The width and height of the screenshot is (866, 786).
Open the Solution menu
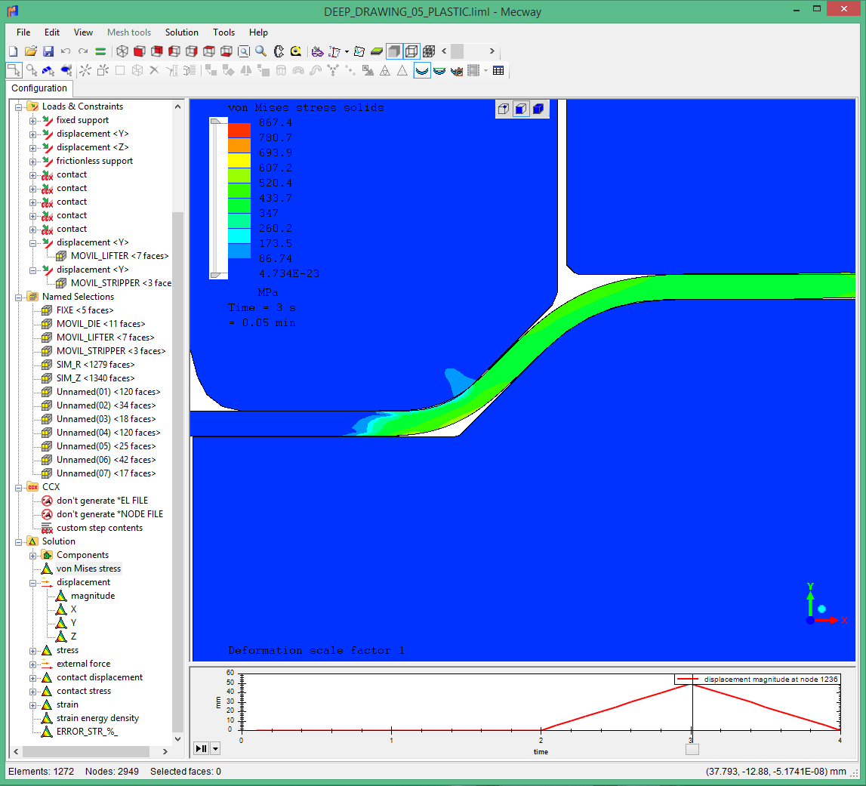coord(182,32)
